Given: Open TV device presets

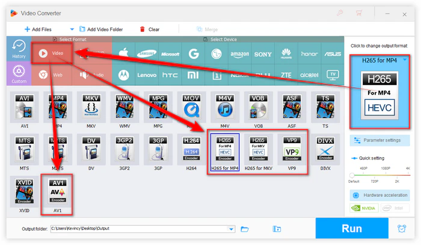Looking at the screenshot, I should point(333,75).
